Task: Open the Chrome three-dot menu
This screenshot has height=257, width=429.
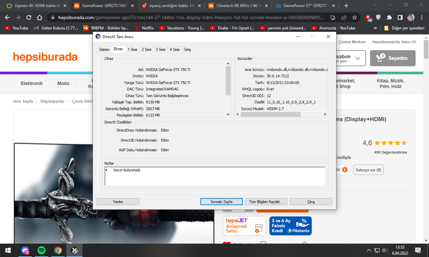Action: (x=422, y=17)
